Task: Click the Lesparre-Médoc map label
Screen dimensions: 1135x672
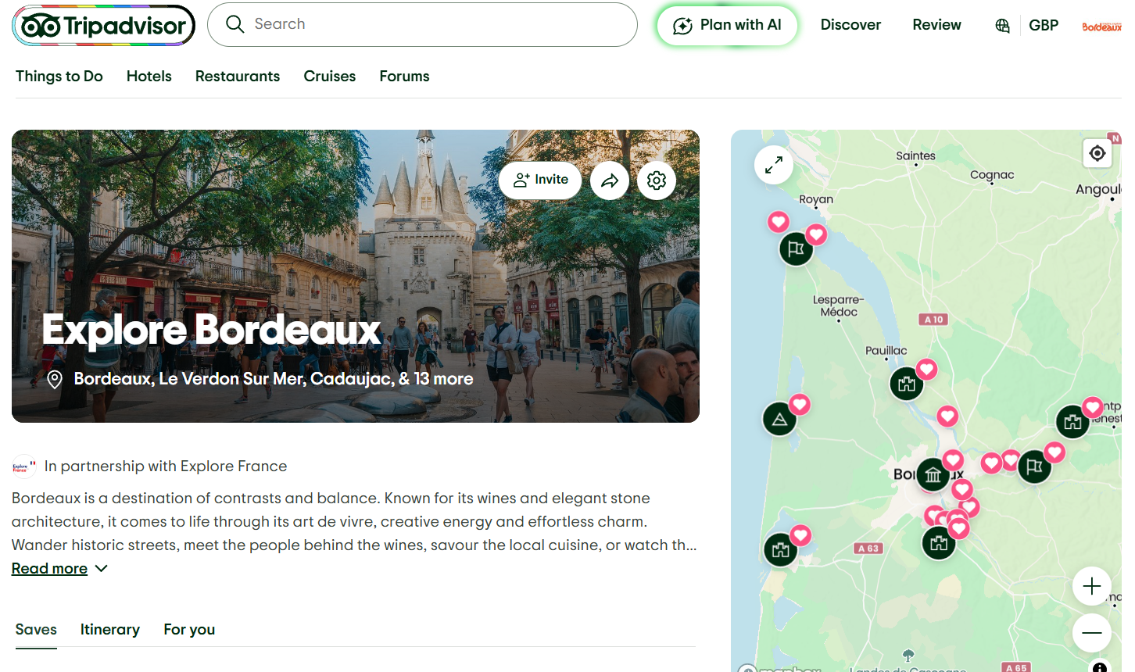Action: pyautogui.click(x=838, y=306)
